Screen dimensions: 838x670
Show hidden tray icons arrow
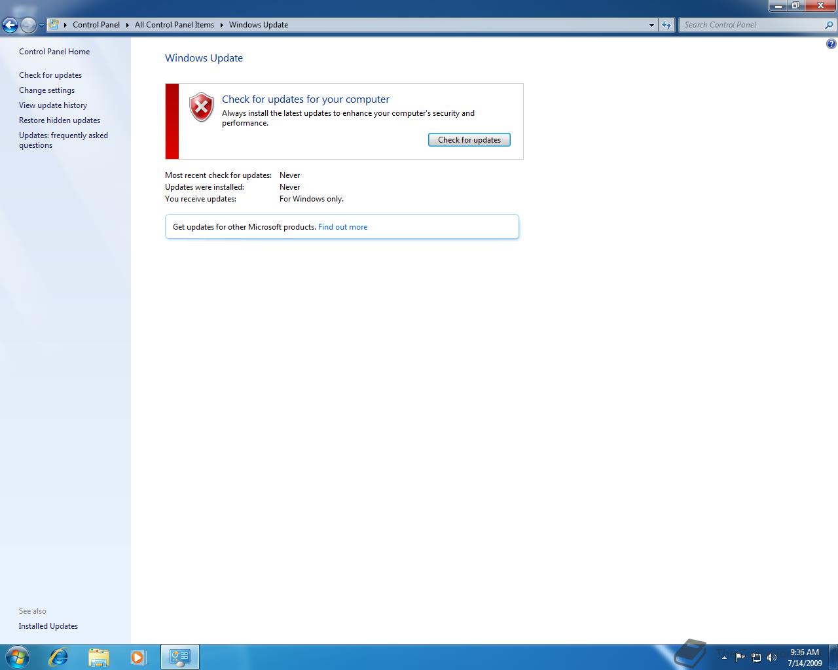[x=724, y=658]
